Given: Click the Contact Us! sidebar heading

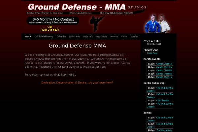Looking at the screenshot, I should pyautogui.click(x=152, y=41).
